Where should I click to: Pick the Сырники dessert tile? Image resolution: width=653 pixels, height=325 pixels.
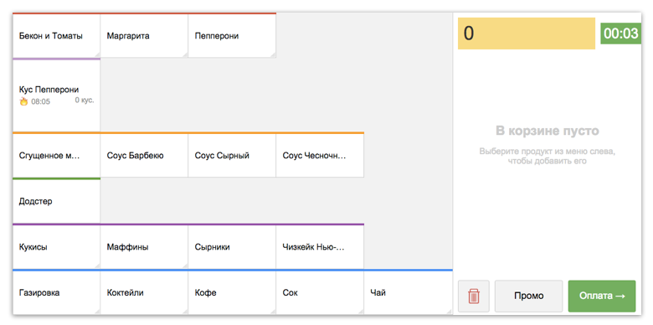tap(232, 247)
